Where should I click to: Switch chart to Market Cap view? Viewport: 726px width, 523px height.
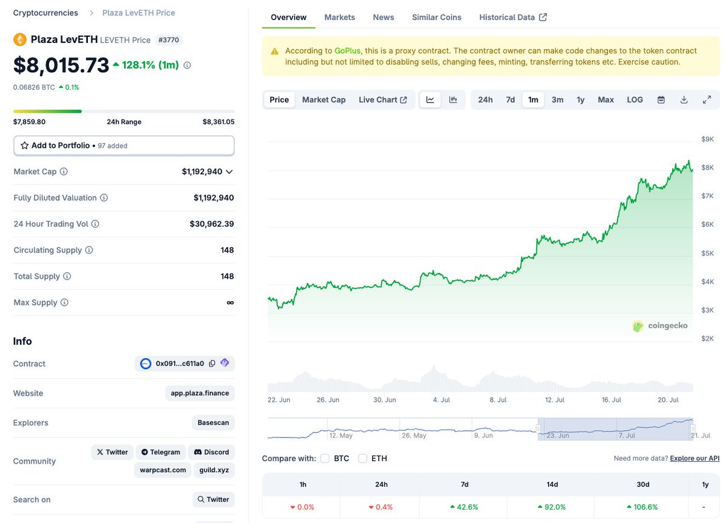point(324,99)
